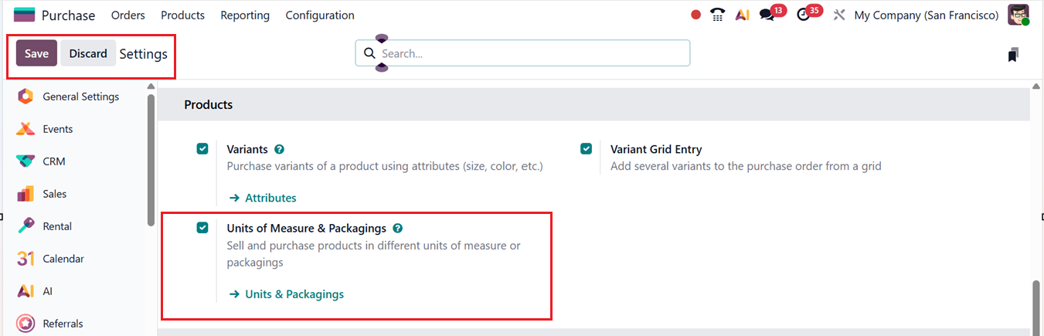Toggle the Variant Grid Entry checkbox
The width and height of the screenshot is (1044, 336).
click(587, 149)
